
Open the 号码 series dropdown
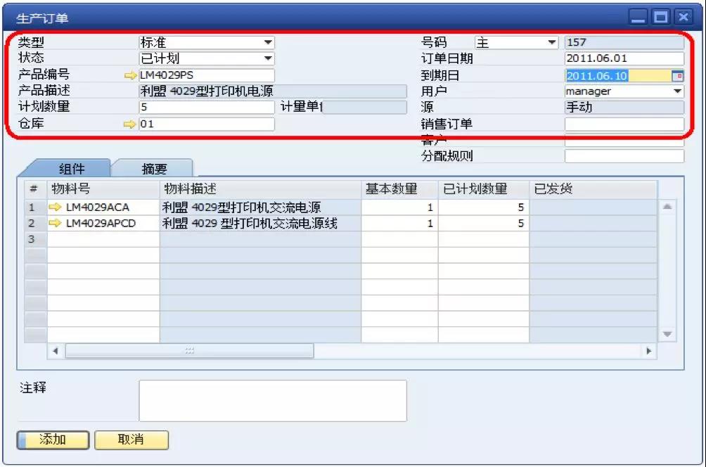click(x=552, y=43)
